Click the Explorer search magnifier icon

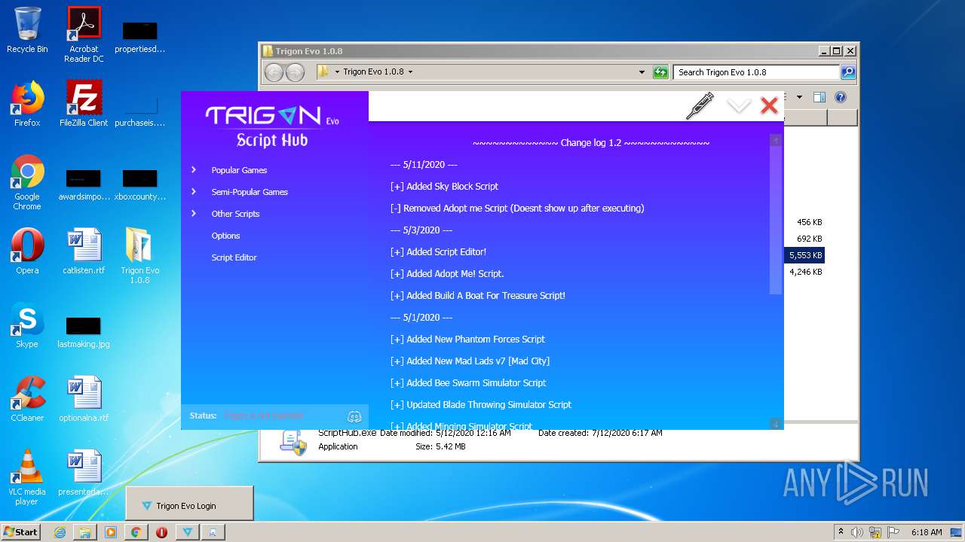(x=848, y=72)
